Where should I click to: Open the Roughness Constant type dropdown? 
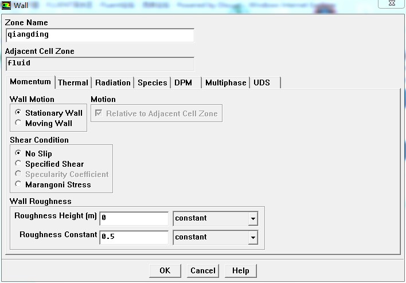pos(253,237)
